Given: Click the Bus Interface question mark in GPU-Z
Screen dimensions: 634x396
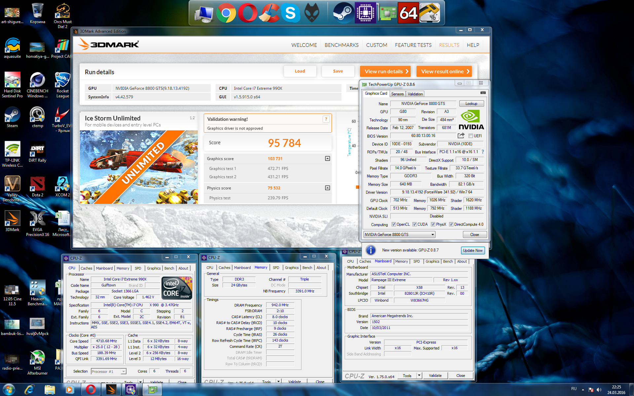Looking at the screenshot, I should click(x=483, y=152).
